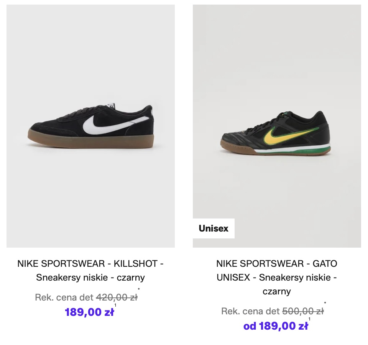Click the Unisex badge on the Gato image
This screenshot has width=368, height=345.
(214, 228)
